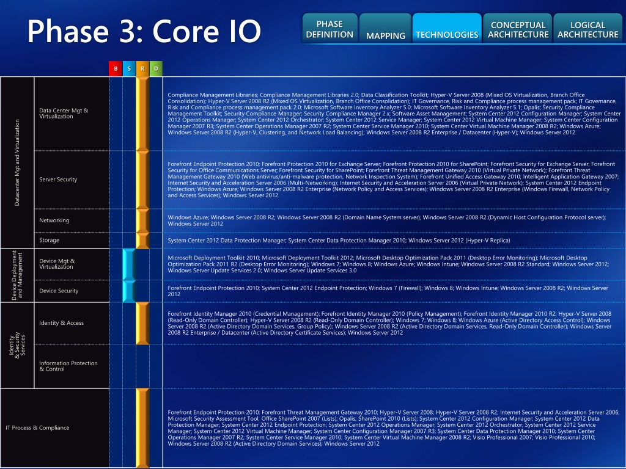The height and width of the screenshot is (469, 626).
Task: Click the Phase 3: Core IO title
Action: click(x=144, y=31)
